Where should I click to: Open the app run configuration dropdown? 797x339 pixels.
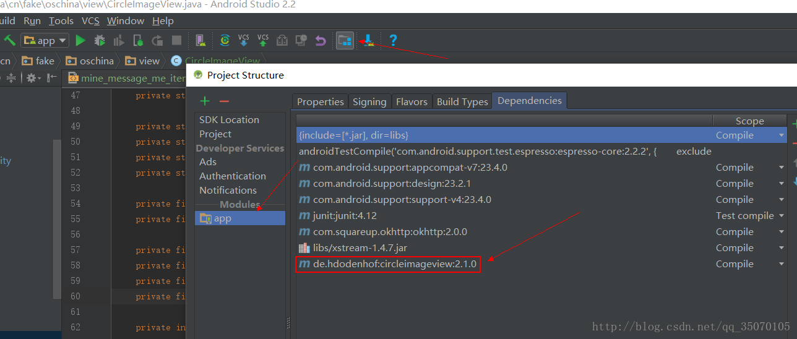(45, 41)
